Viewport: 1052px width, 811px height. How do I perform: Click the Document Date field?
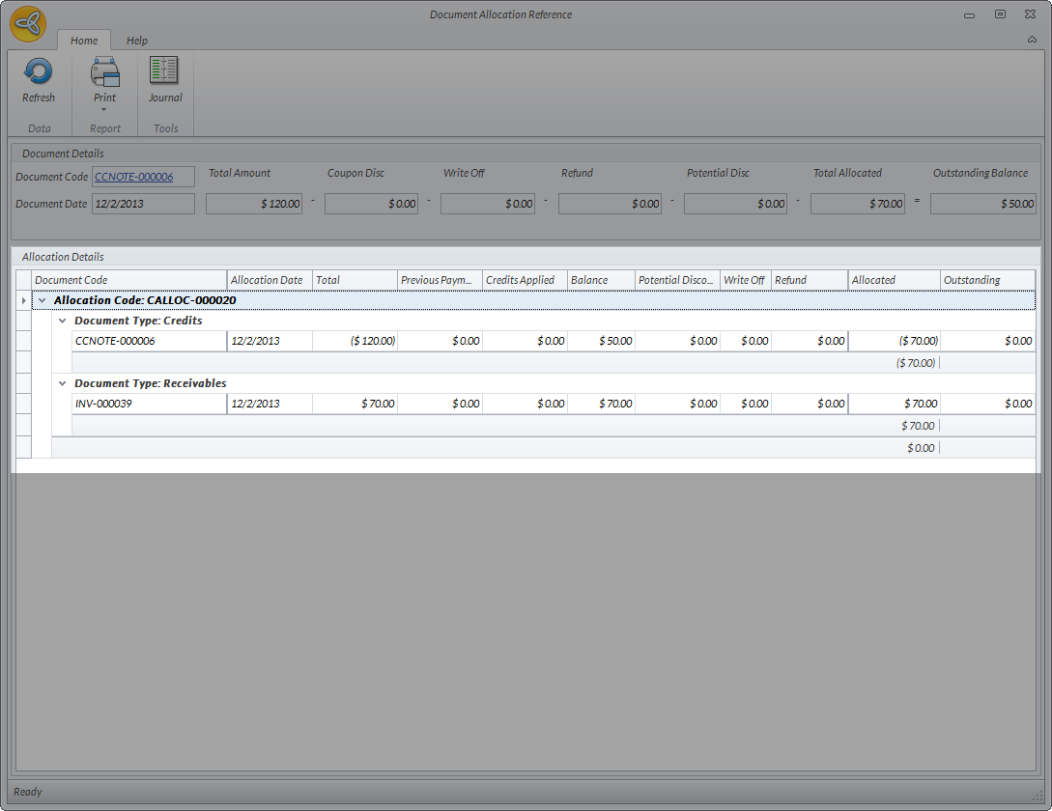click(143, 204)
